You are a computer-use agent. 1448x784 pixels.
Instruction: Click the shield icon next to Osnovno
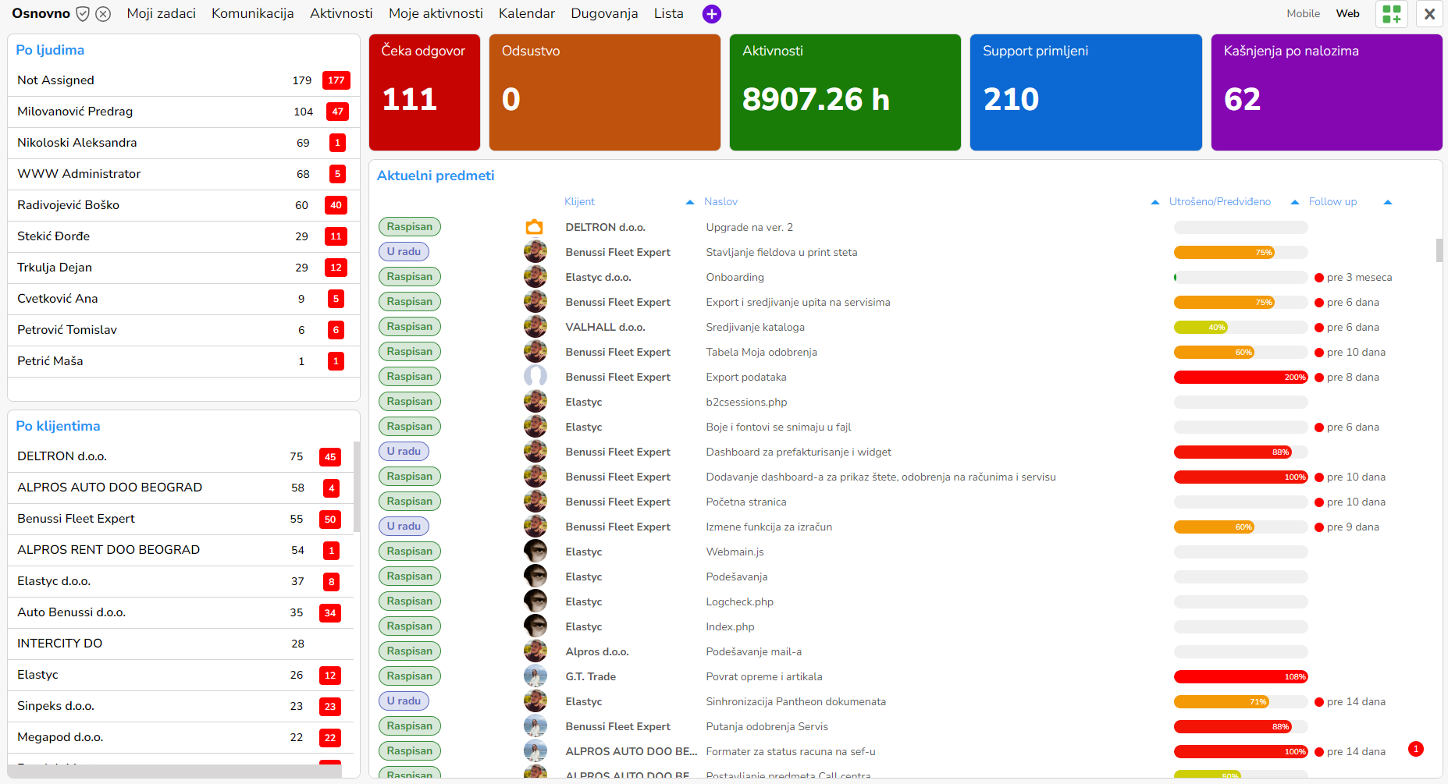tap(83, 14)
